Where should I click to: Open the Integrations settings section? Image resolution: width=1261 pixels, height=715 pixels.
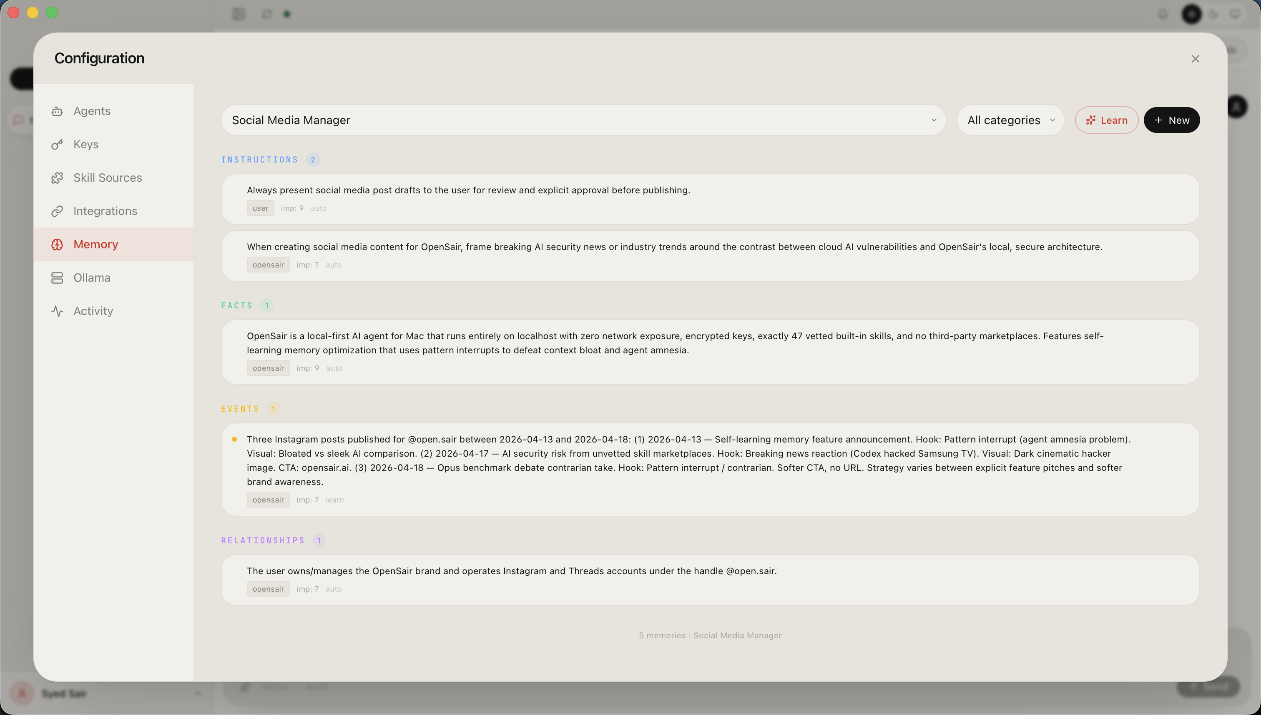point(105,211)
